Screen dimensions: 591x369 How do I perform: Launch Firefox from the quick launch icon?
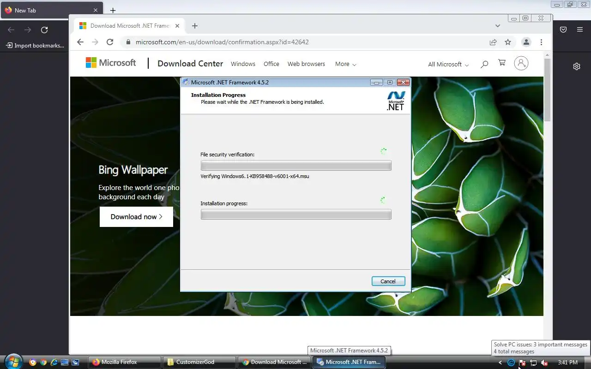(32, 363)
